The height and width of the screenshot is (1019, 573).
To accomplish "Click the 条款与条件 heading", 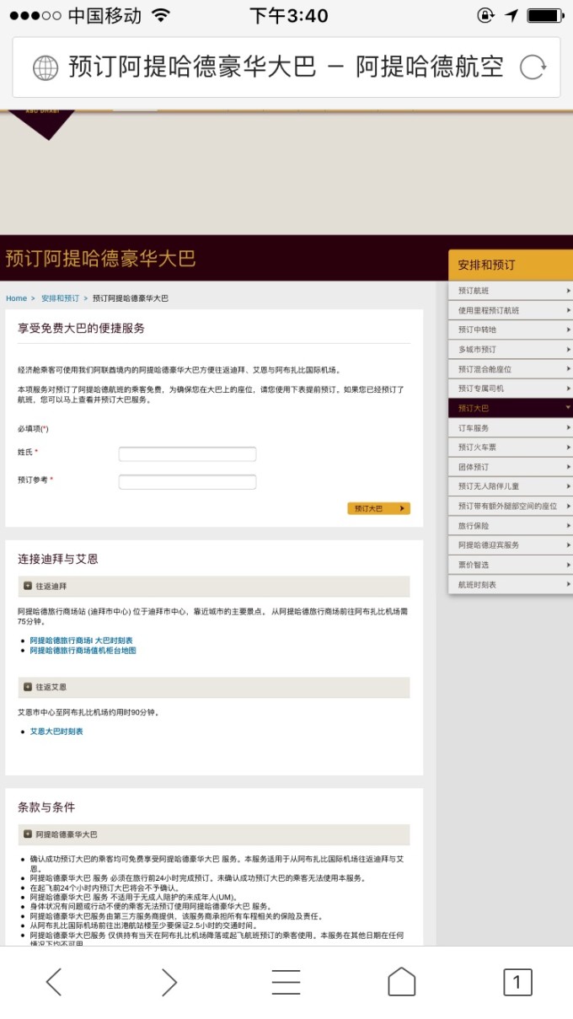I will pos(46,807).
